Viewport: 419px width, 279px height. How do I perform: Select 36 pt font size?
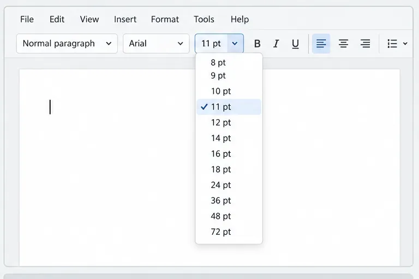[x=229, y=201]
